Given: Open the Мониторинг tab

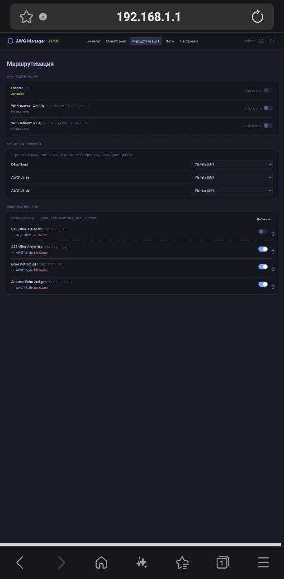Looking at the screenshot, I should coord(116,41).
